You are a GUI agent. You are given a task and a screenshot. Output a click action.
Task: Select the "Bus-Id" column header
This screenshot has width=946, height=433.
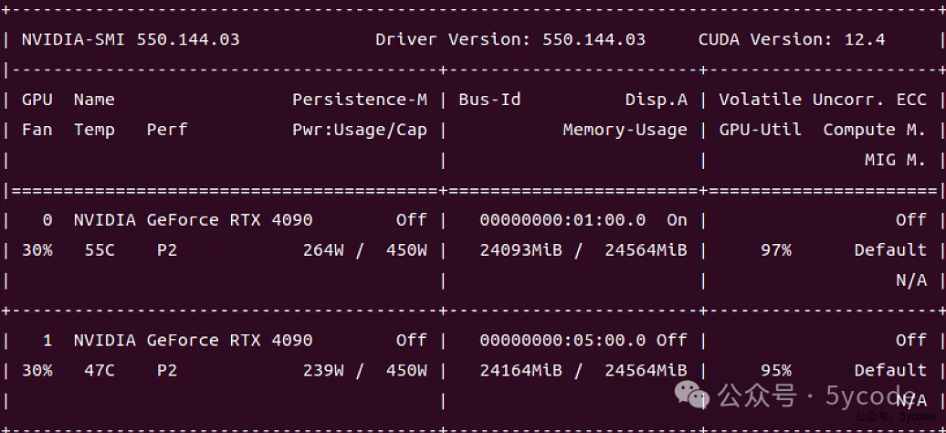(x=489, y=100)
